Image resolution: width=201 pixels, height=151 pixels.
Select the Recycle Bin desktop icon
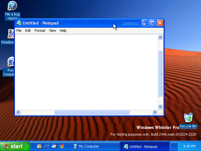point(188,120)
